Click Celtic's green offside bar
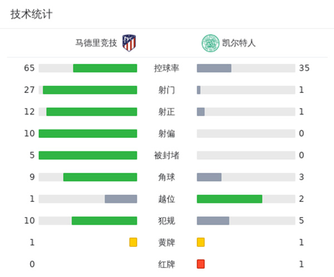The width and height of the screenshot is (334, 277). point(229,199)
